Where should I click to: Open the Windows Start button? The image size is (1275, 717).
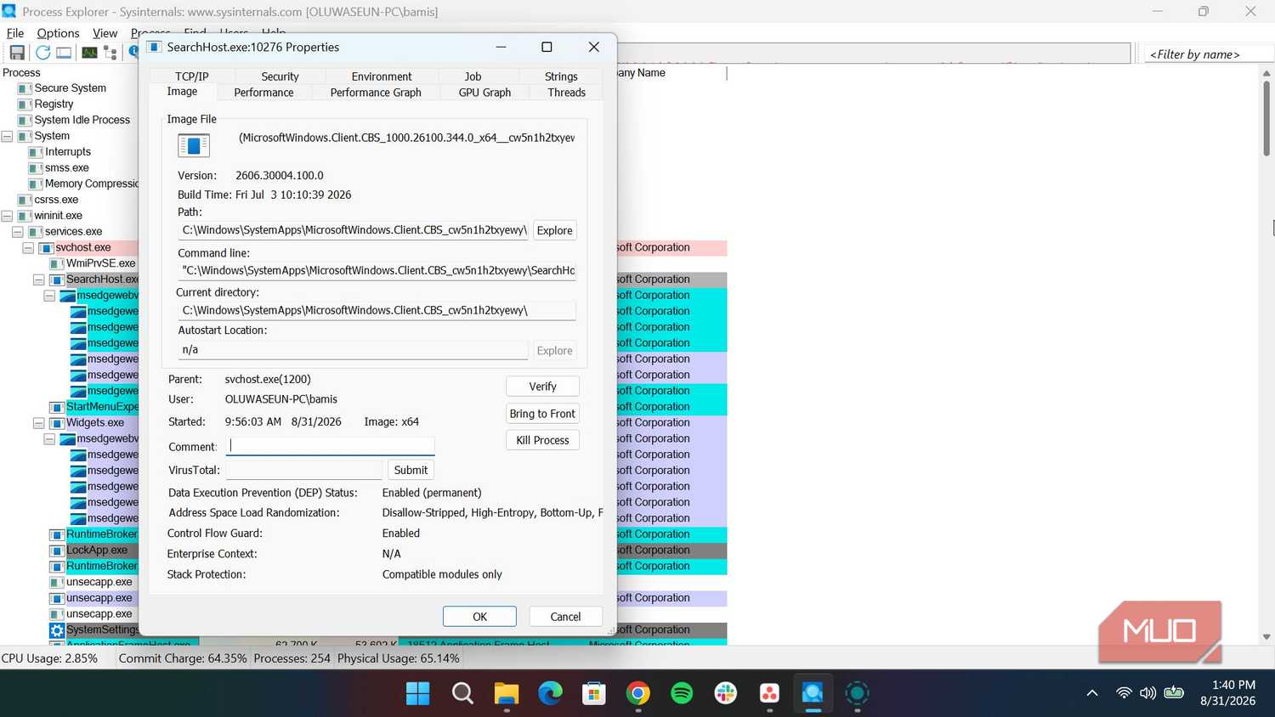418,693
